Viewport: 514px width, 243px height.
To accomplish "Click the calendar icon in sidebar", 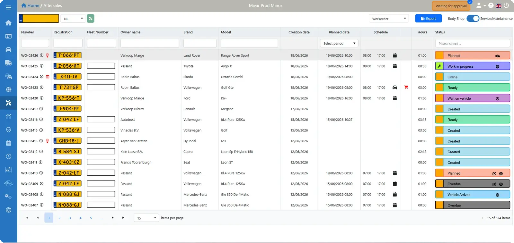I will point(8,143).
